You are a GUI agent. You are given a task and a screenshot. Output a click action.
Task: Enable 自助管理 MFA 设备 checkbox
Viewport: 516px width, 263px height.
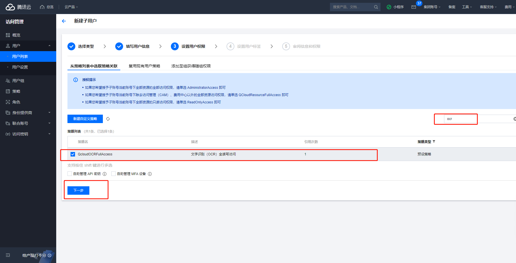point(114,174)
